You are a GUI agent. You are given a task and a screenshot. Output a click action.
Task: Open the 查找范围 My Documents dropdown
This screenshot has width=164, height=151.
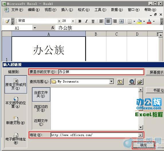112,81
